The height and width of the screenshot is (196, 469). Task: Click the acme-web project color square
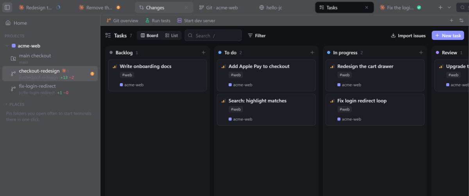(x=14, y=46)
